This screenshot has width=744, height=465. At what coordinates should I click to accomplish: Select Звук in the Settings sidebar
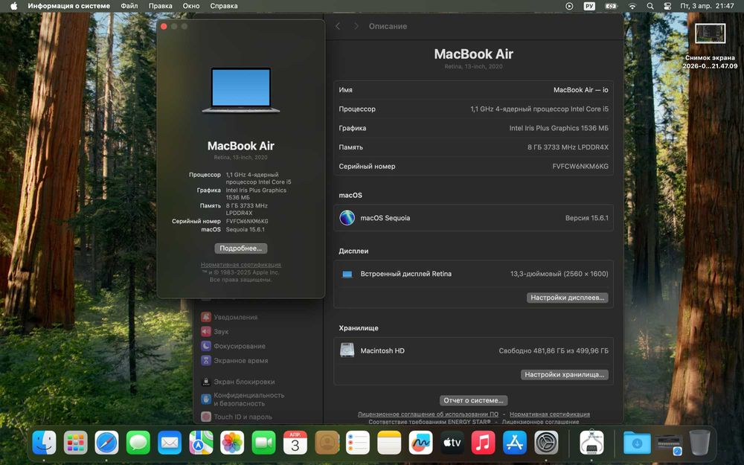257,332
